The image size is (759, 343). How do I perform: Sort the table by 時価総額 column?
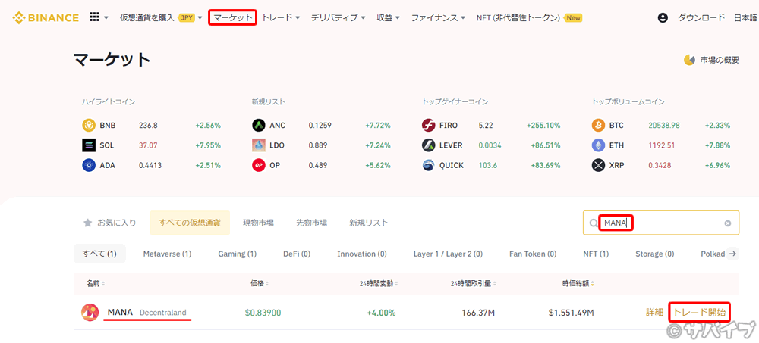point(578,284)
